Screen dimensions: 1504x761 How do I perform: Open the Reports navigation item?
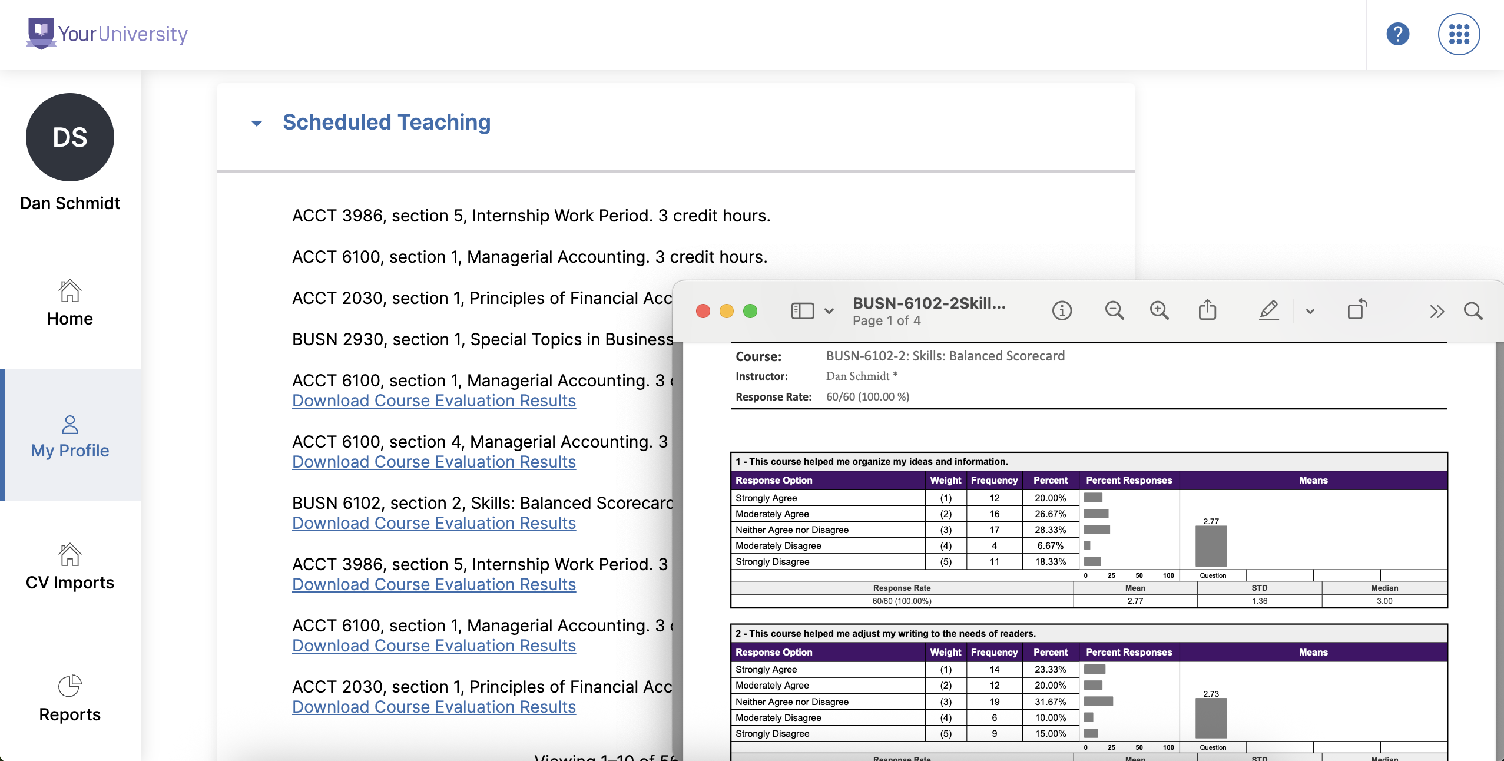(x=69, y=699)
